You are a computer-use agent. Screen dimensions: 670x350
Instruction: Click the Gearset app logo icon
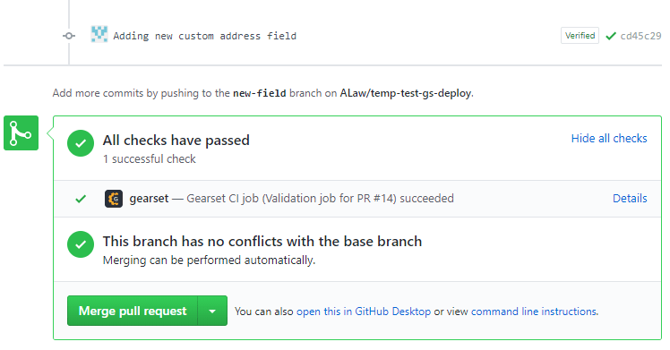point(114,199)
